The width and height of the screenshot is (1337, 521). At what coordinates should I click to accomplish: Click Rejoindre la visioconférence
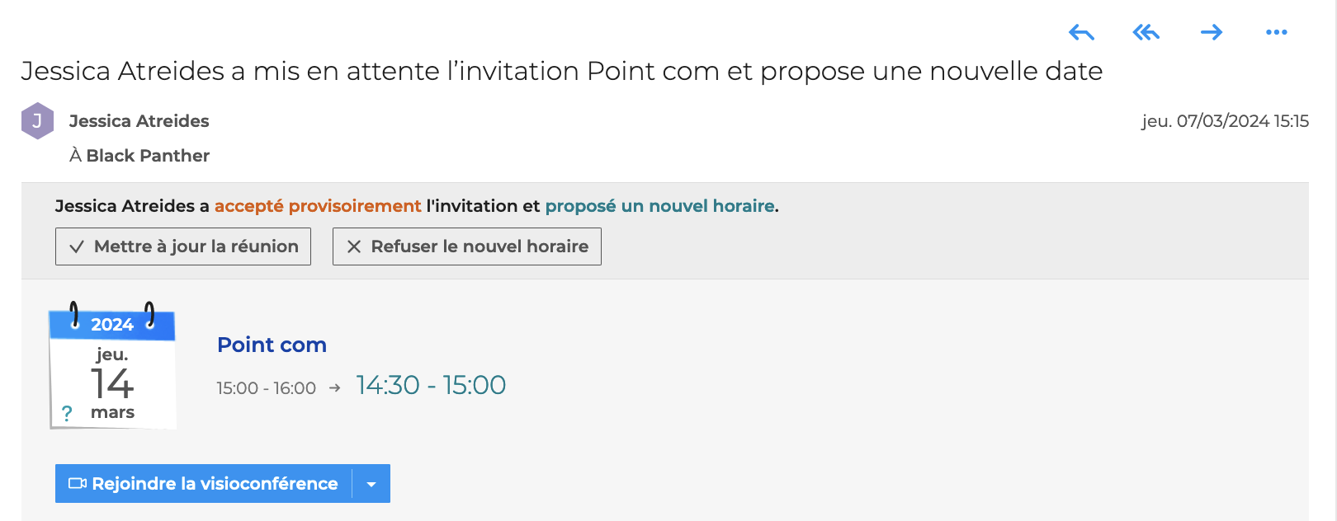(215, 484)
